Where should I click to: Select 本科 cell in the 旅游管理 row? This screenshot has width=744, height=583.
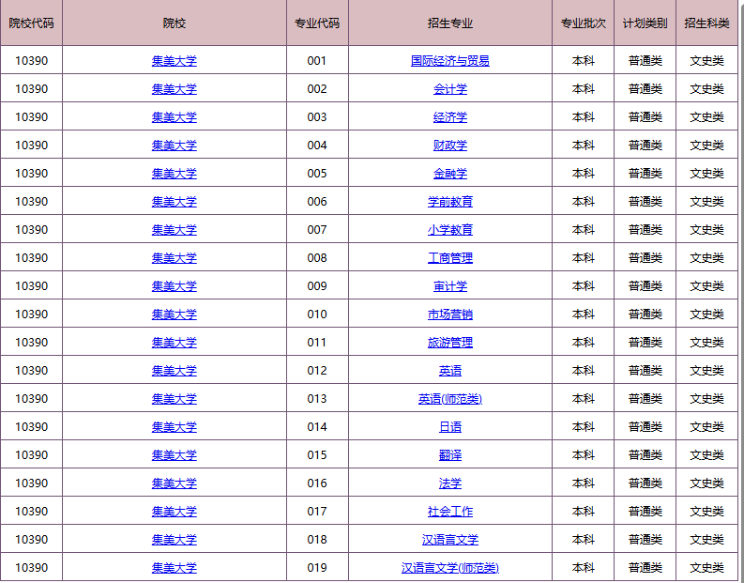pyautogui.click(x=584, y=343)
